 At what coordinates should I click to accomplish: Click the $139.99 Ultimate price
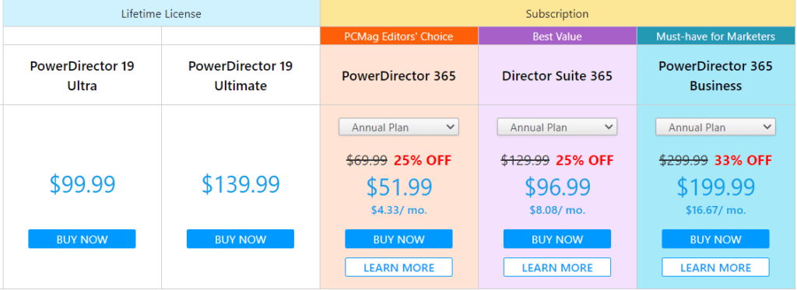pyautogui.click(x=241, y=184)
